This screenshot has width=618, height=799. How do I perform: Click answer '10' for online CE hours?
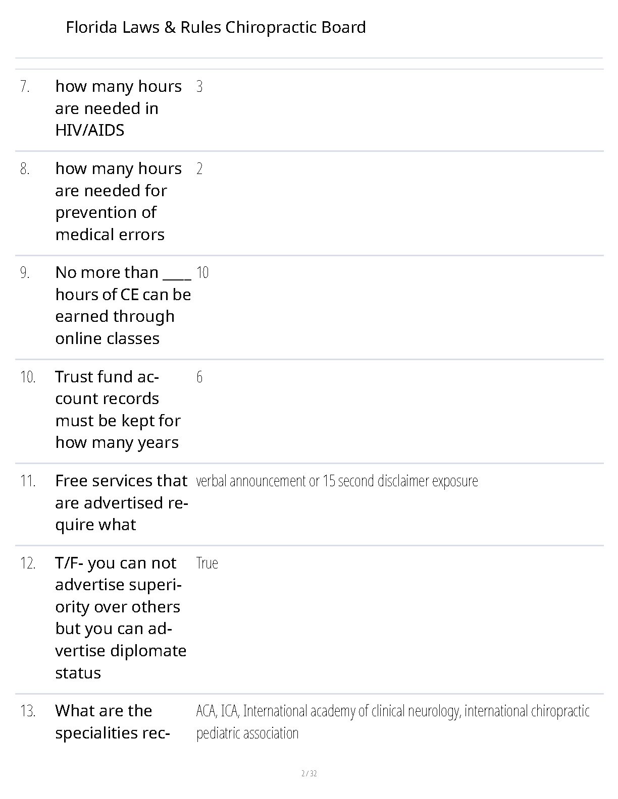[202, 273]
